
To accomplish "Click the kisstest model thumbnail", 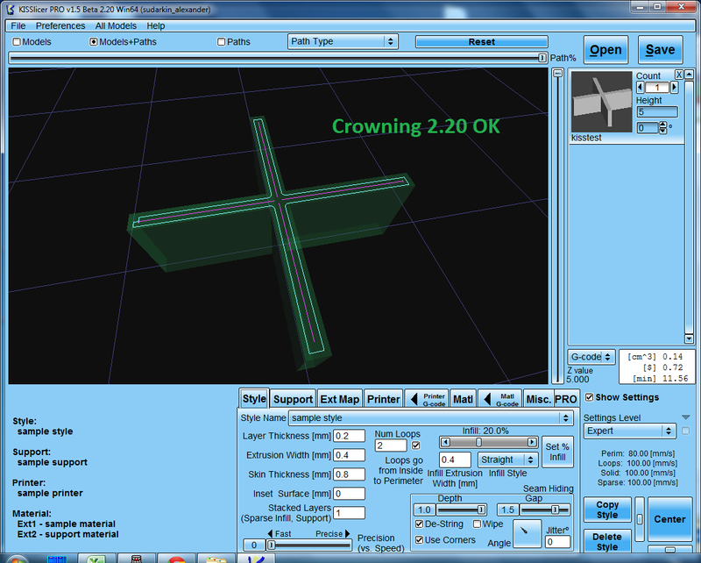I will pos(602,102).
